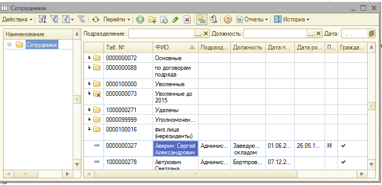382x185 pixels.
Task: Click filter by current value icon
Action: click(54, 19)
